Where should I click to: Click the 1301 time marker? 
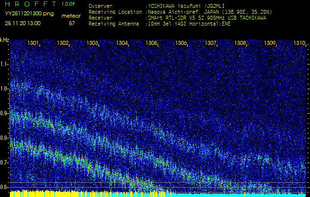pos(33,43)
